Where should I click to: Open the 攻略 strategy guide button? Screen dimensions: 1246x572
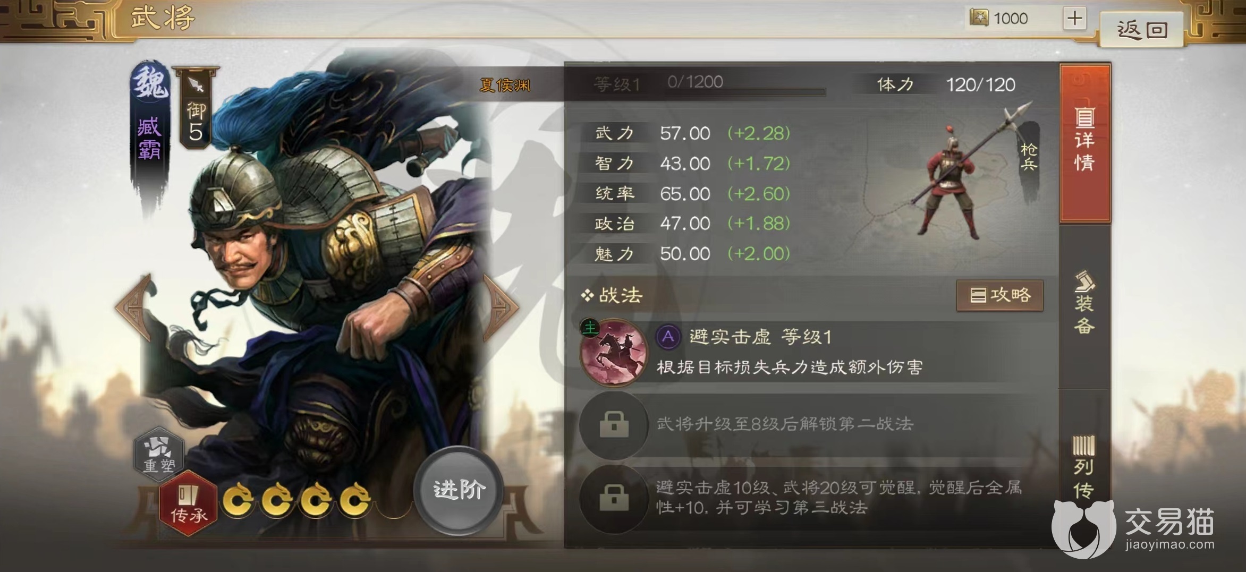pyautogui.click(x=999, y=295)
